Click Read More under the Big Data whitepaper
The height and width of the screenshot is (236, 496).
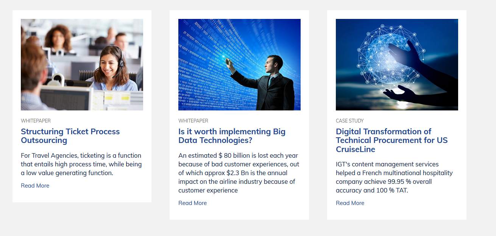192,203
